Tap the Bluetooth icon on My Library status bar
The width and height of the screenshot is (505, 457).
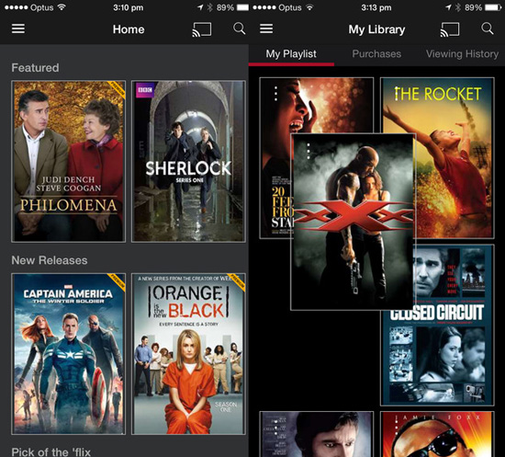coord(458,7)
